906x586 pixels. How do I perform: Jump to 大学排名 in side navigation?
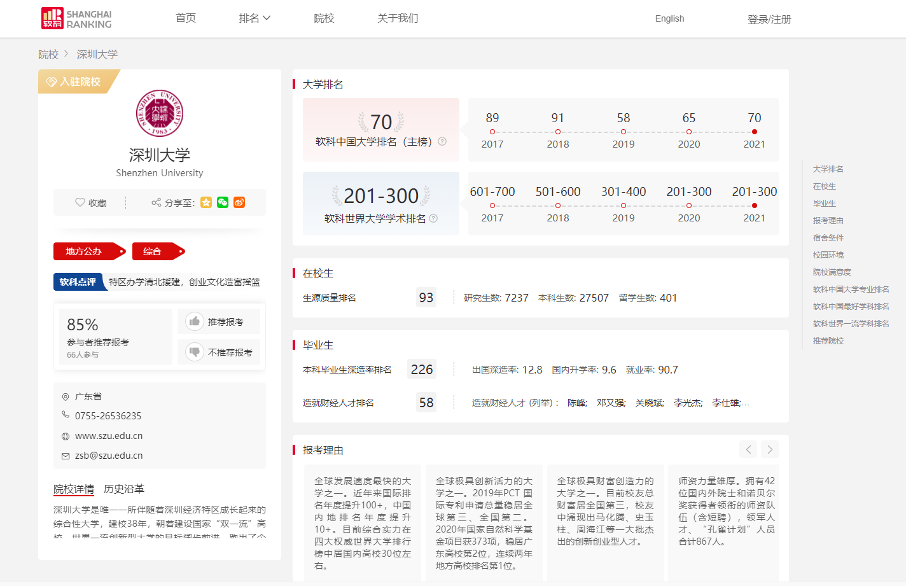(x=828, y=169)
